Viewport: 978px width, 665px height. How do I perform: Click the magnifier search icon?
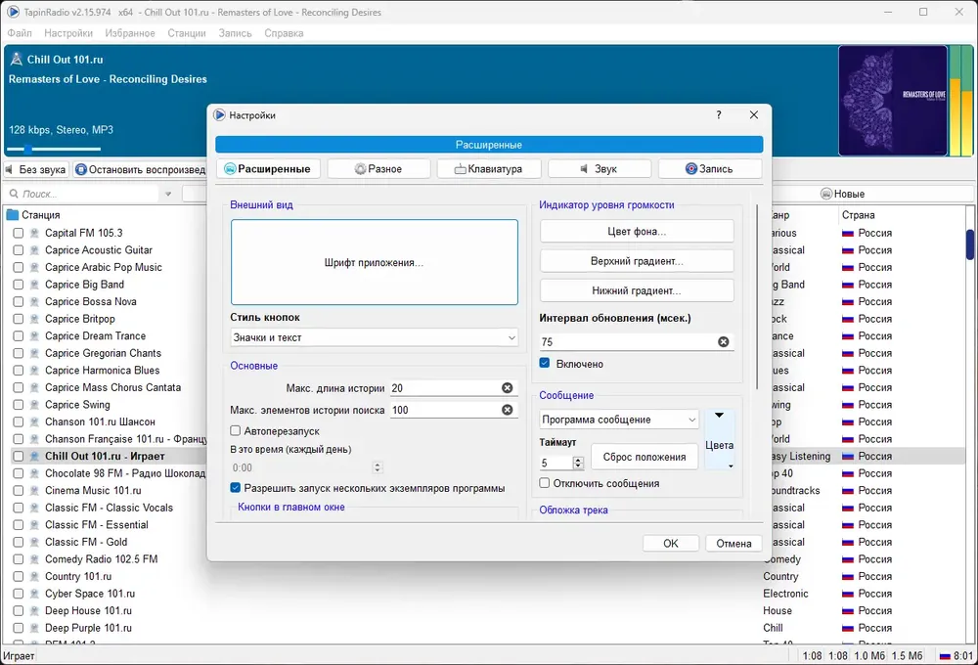(x=14, y=194)
